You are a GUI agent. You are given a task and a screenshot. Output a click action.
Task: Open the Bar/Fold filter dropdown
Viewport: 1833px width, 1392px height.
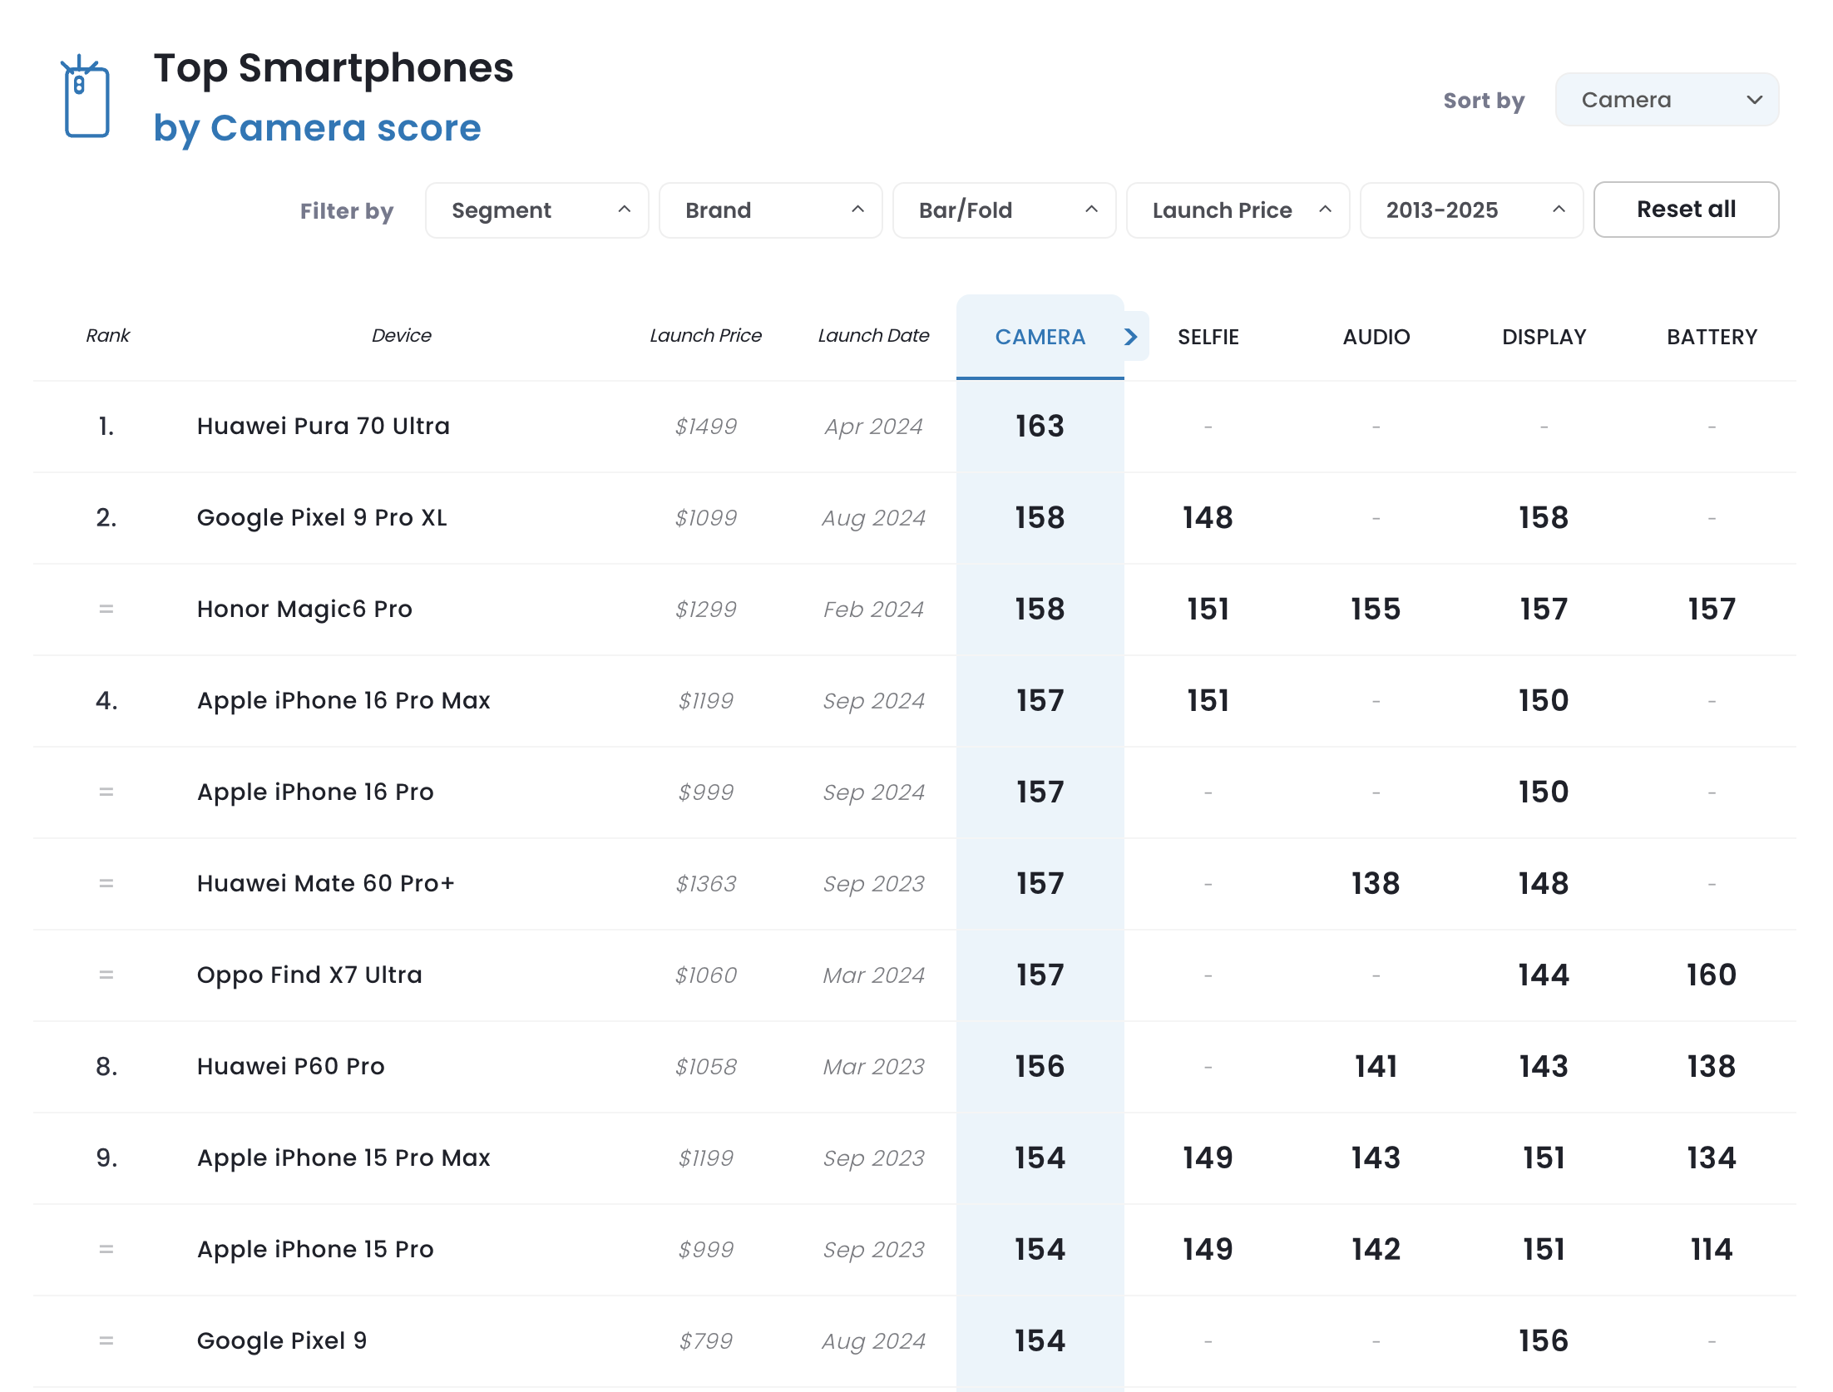click(x=1004, y=210)
